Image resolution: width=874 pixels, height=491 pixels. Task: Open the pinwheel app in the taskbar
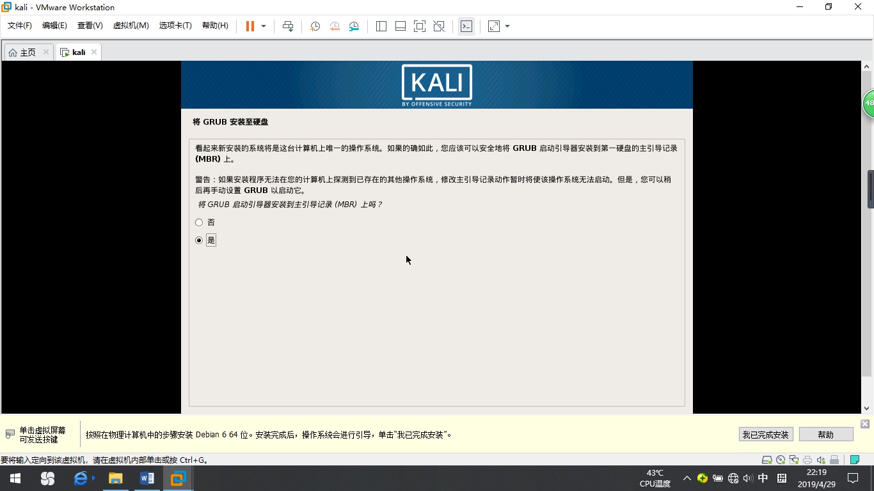coord(47,478)
